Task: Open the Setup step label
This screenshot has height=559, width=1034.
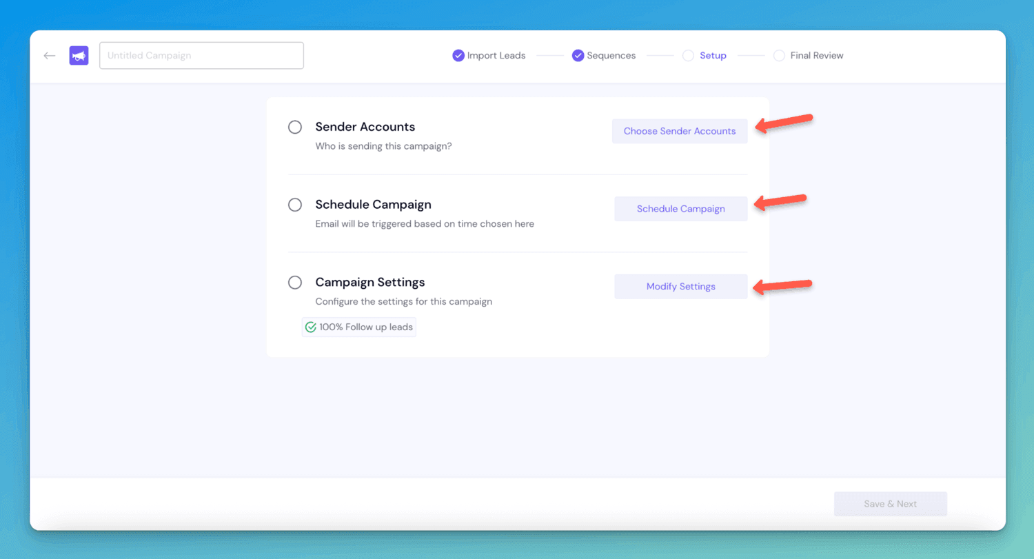Action: point(713,55)
